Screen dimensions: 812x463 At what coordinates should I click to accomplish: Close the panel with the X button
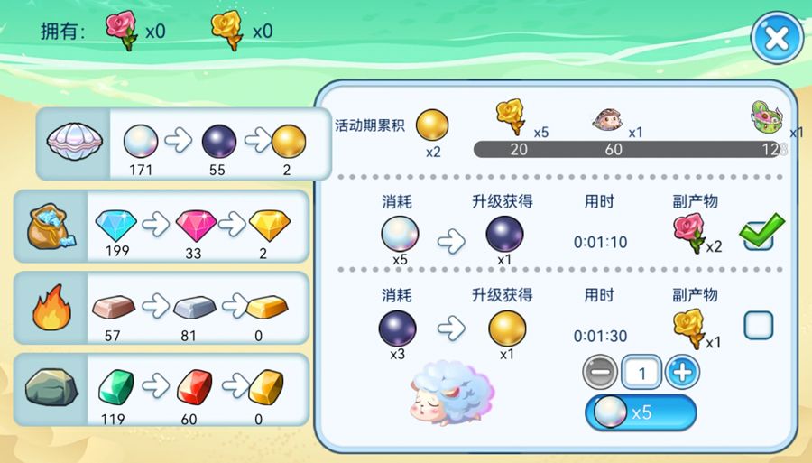pyautogui.click(x=777, y=38)
